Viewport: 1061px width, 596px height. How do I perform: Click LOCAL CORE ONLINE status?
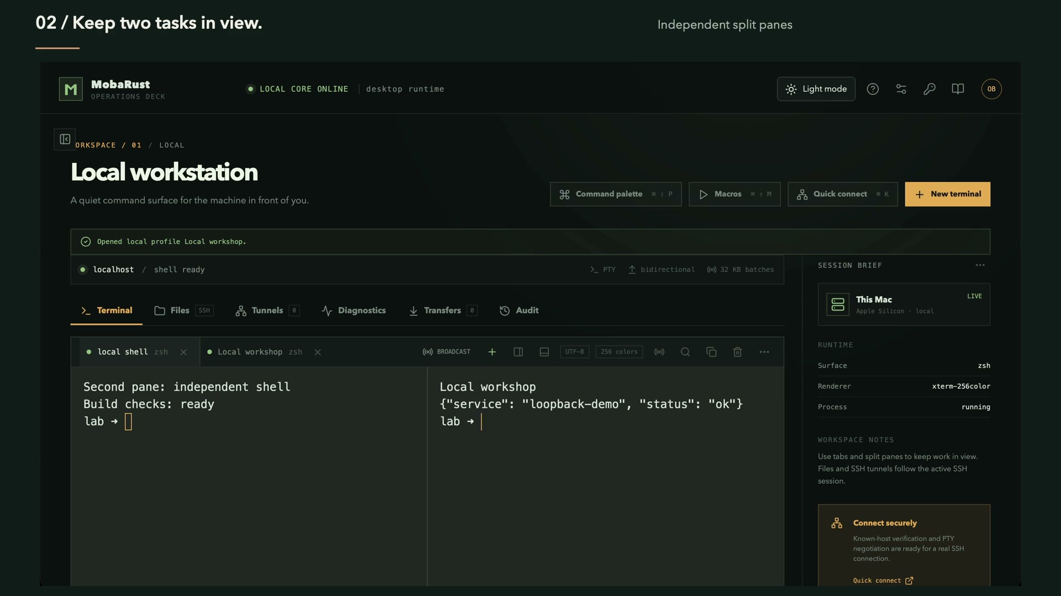(x=297, y=89)
